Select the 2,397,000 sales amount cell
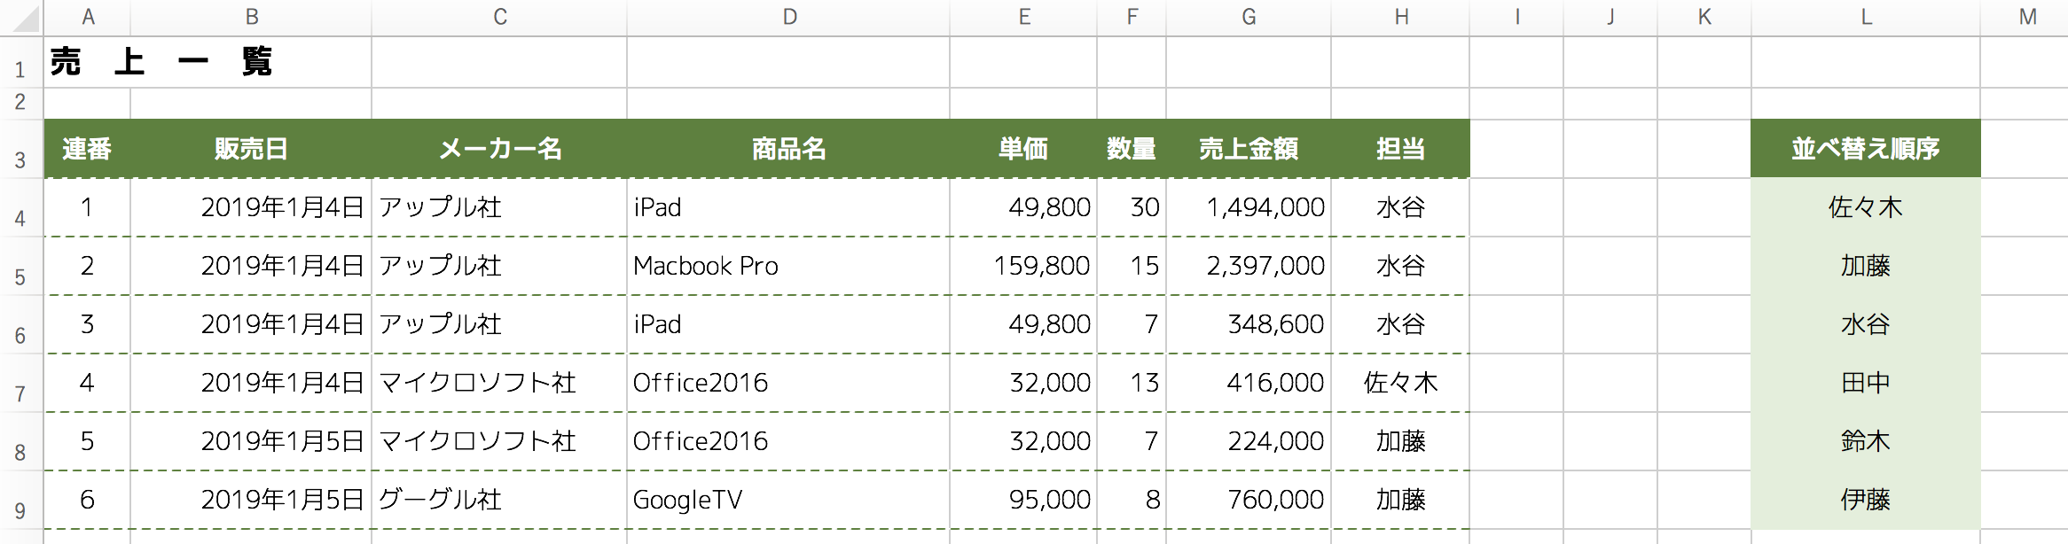Image resolution: width=2068 pixels, height=544 pixels. (1249, 266)
